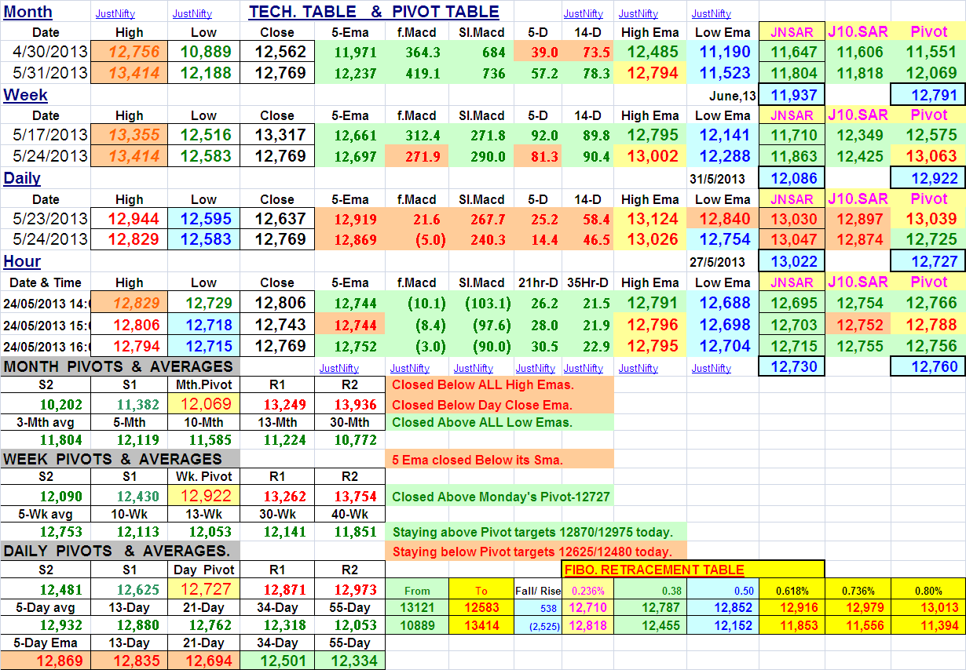The width and height of the screenshot is (966, 670).
Task: Select the boxed JNSAR value 12,086
Action: (x=792, y=178)
